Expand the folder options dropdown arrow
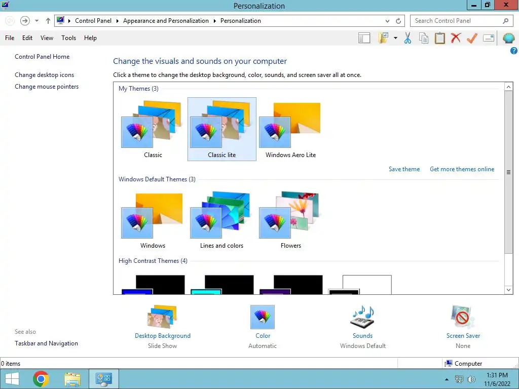The image size is (519, 389). click(x=395, y=38)
